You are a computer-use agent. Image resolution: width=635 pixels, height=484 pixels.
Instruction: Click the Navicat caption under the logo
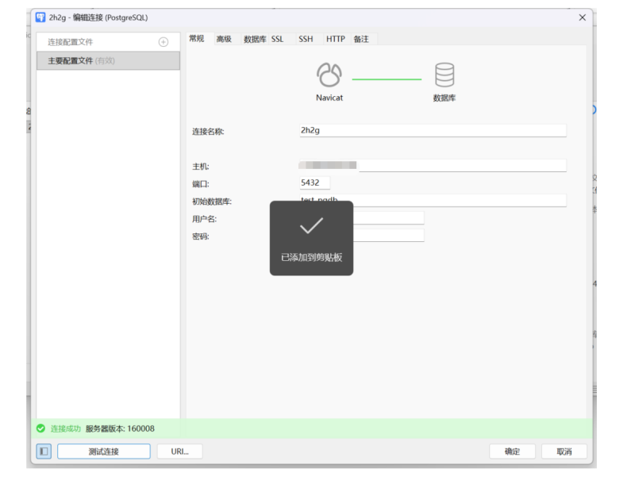coord(329,98)
